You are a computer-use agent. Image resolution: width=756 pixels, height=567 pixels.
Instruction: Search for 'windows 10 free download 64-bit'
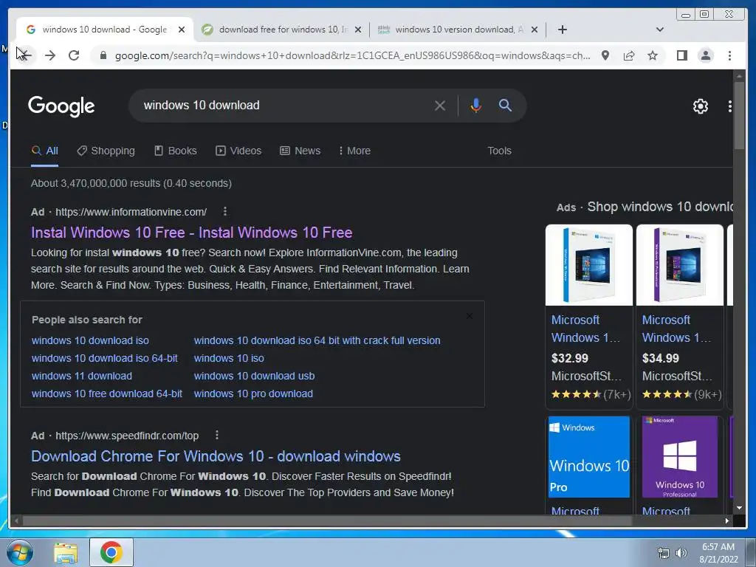click(x=106, y=394)
